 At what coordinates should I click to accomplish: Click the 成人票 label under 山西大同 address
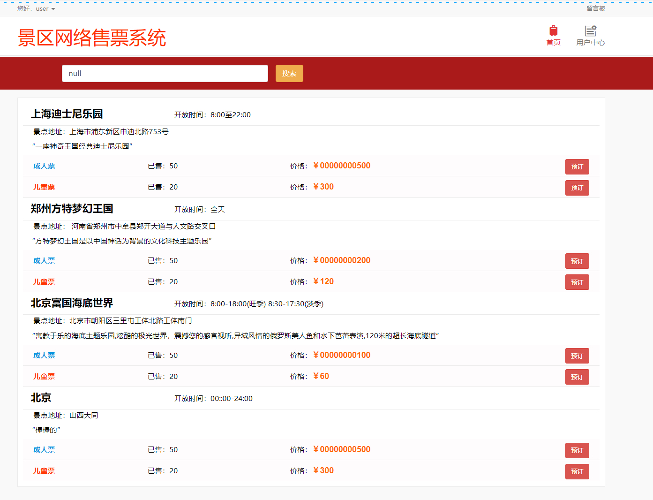pyautogui.click(x=44, y=450)
